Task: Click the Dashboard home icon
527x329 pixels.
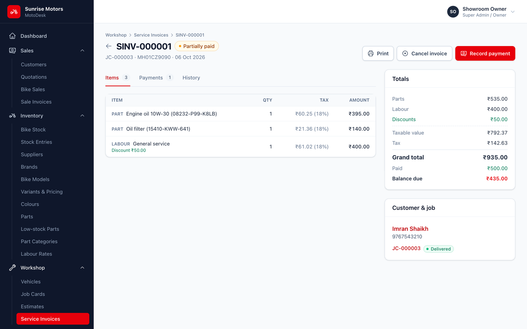Action: 13,36
